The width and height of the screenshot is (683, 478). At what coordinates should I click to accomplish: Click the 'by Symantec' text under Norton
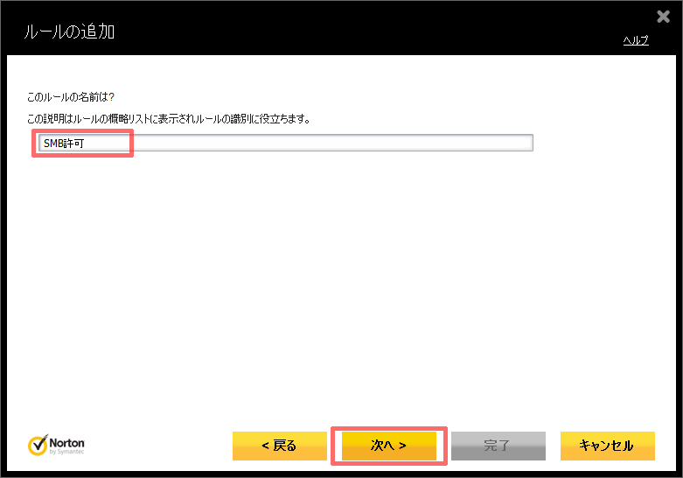pos(67,453)
